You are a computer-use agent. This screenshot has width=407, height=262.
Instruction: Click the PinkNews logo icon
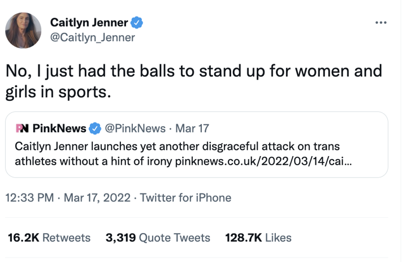22,128
